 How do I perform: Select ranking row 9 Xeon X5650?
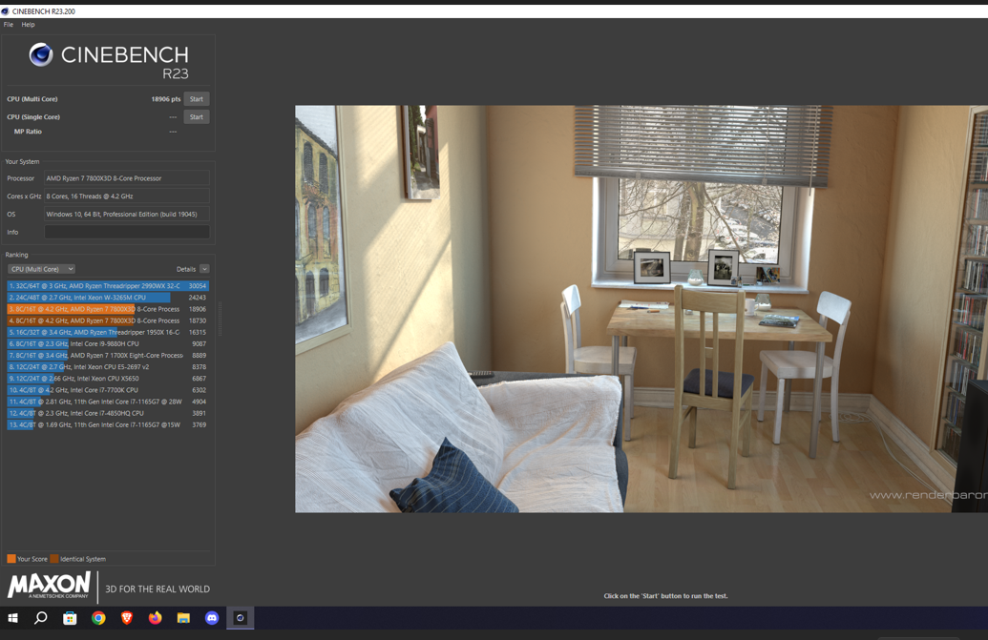pyautogui.click(x=108, y=379)
